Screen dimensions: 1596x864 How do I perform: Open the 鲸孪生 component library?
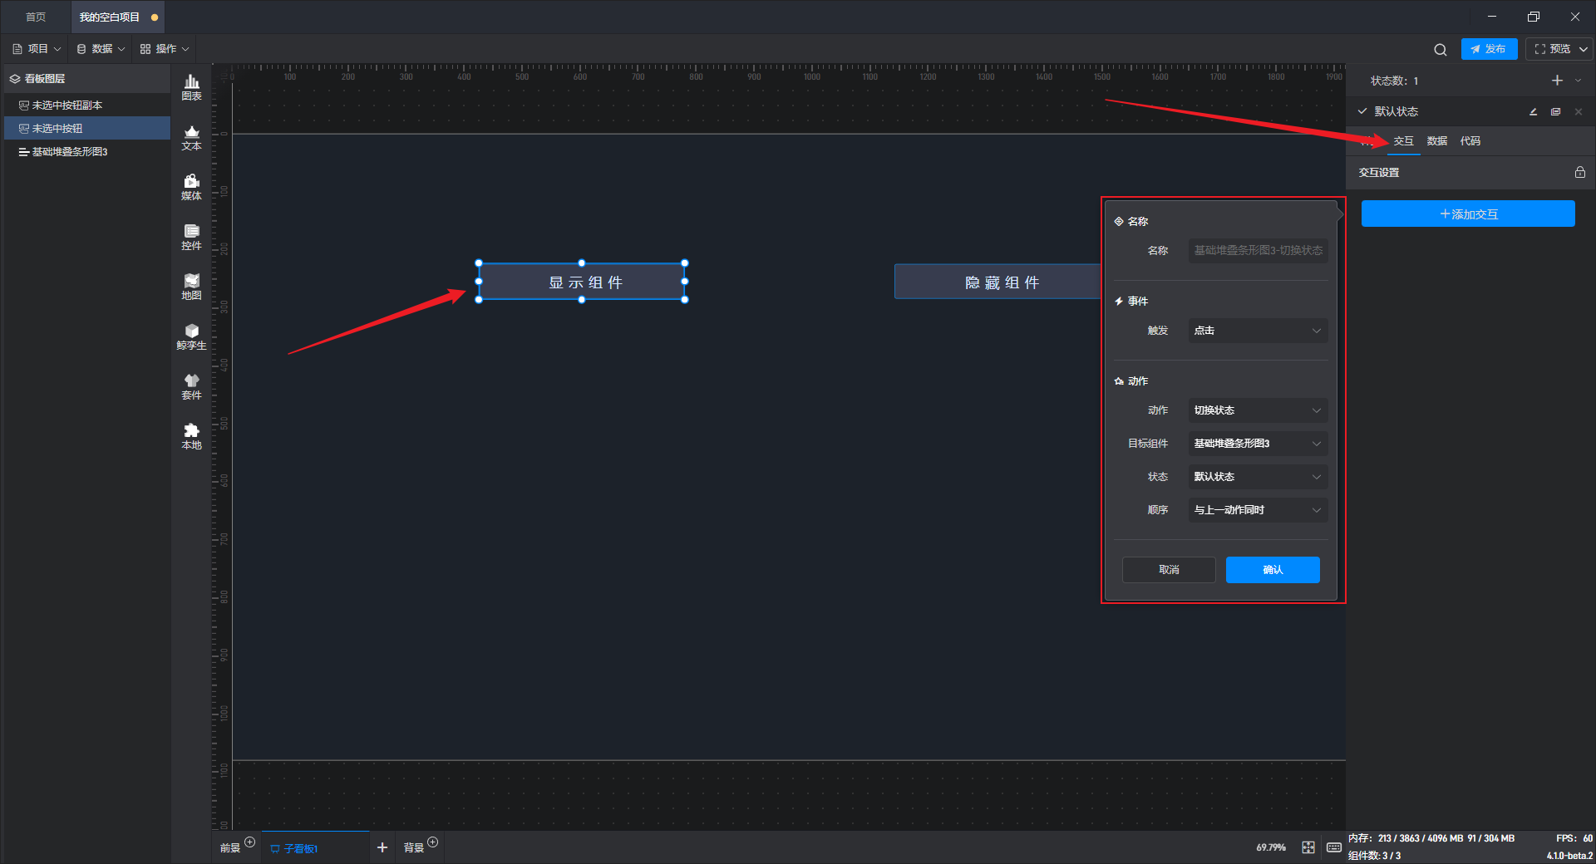(191, 336)
